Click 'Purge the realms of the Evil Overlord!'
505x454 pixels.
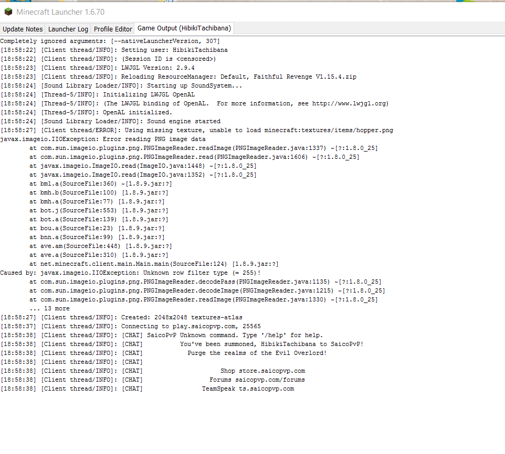(257, 353)
